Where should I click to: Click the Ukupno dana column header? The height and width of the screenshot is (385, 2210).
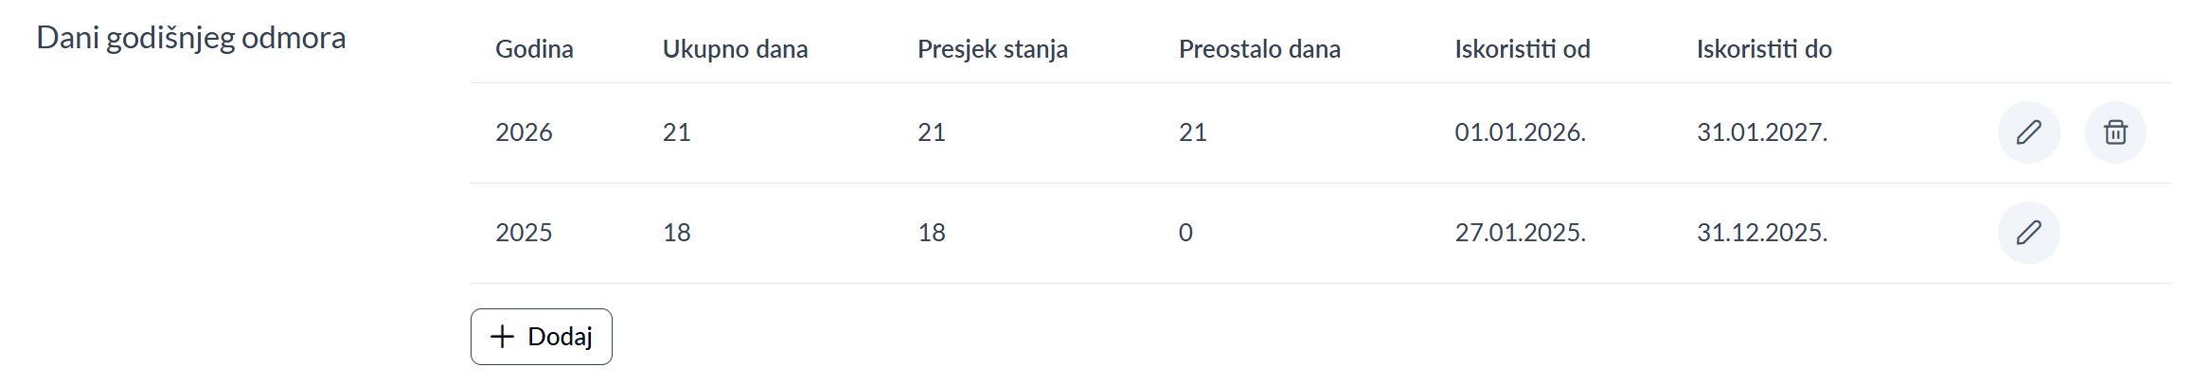(x=735, y=49)
